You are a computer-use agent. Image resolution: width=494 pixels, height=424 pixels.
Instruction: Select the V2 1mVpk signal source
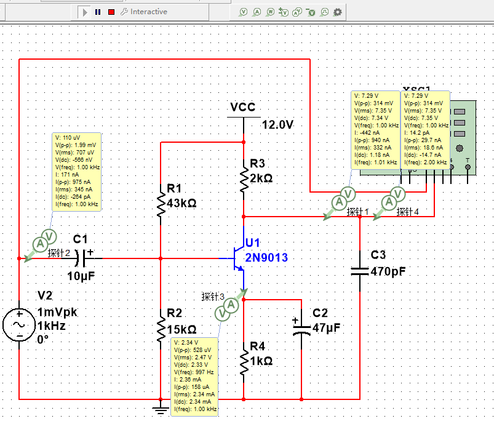pos(20,324)
